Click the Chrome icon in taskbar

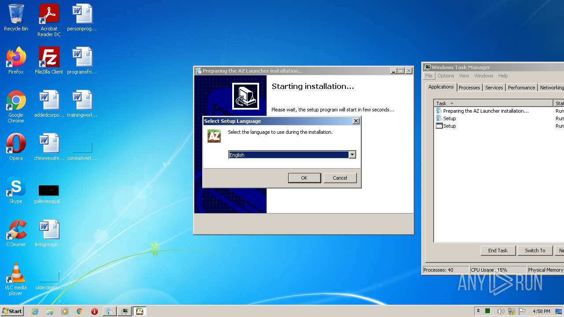click(79, 311)
